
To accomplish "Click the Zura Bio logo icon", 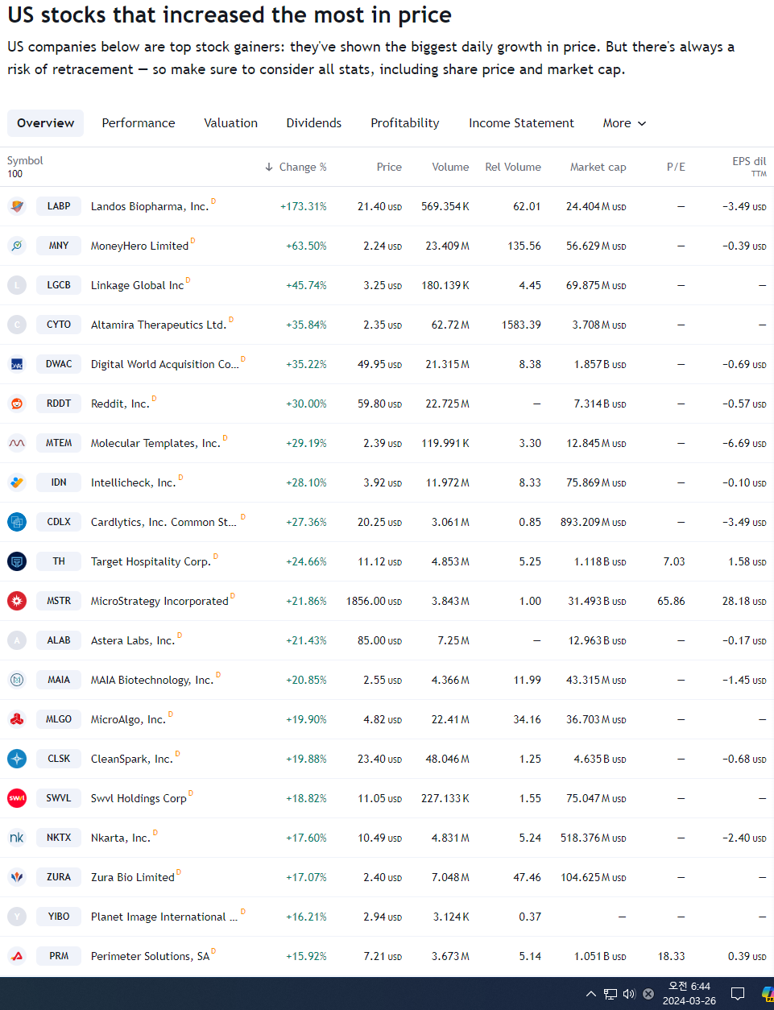I will 17,877.
